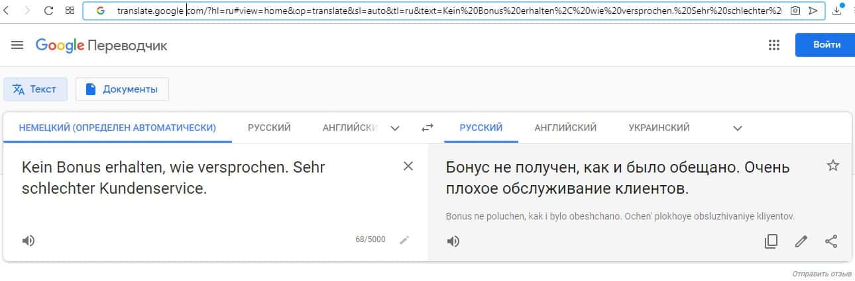Copy the translated text
Screen dimensions: 855x281
pyautogui.click(x=771, y=241)
